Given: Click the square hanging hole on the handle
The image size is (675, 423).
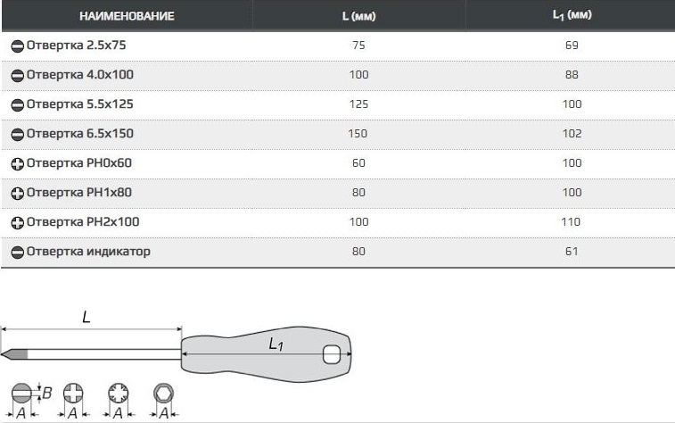Looking at the screenshot, I should coord(333,354).
